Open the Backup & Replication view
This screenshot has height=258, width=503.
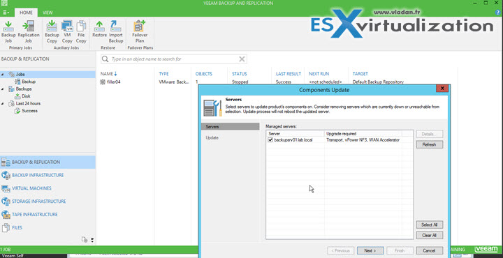pyautogui.click(x=48, y=162)
